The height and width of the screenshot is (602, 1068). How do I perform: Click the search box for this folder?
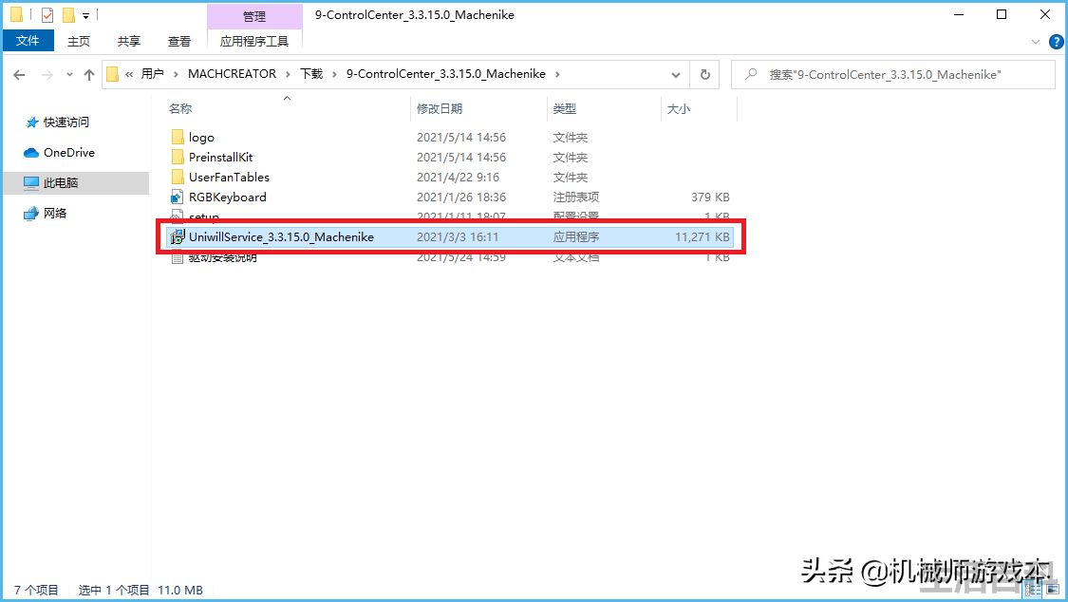[893, 74]
